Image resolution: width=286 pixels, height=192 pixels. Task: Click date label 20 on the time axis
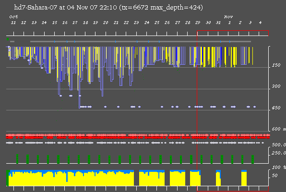pyautogui.click(x=106, y=23)
